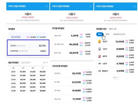Screen dimensions: 138x105
Task: Click the 57,200 전세 cell for 23.02
Action: tap(23, 76)
